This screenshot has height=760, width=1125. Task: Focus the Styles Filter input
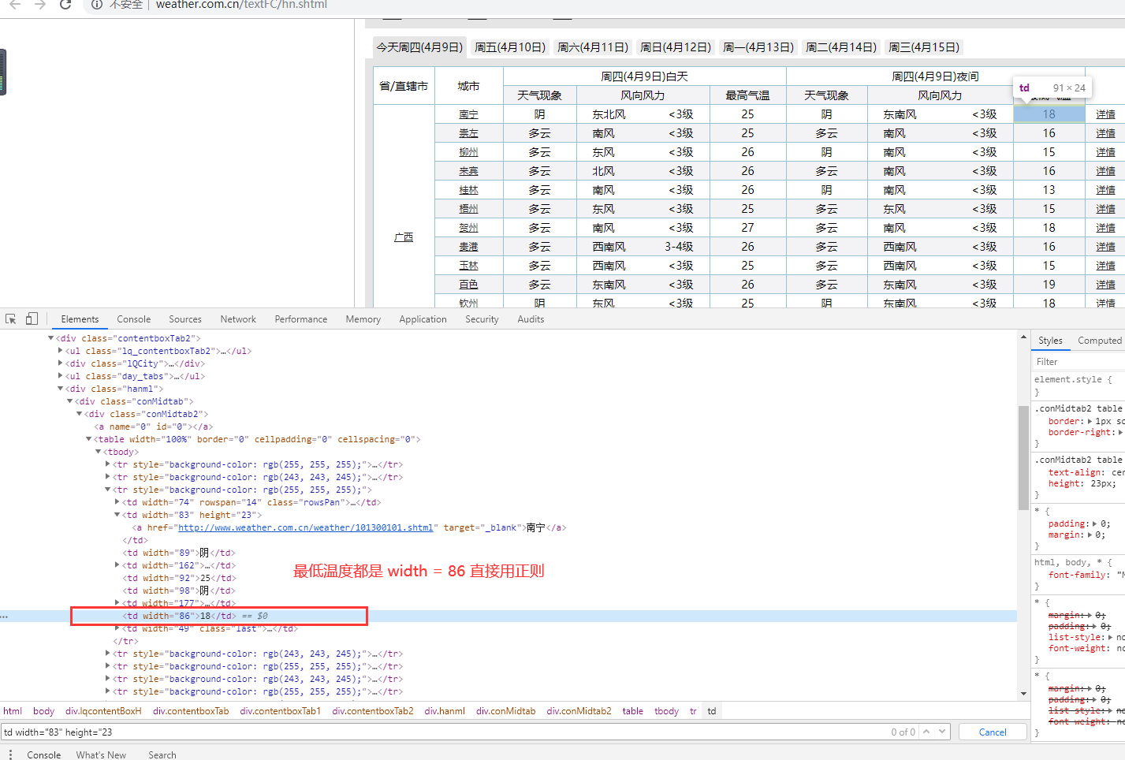(x=1078, y=362)
